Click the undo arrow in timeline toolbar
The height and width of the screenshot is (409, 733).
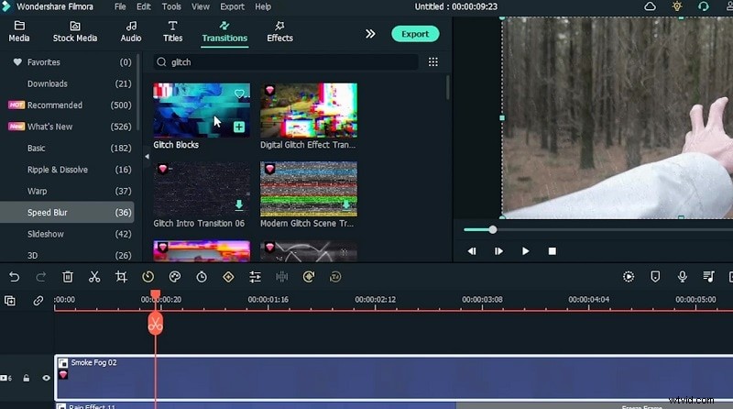click(x=15, y=276)
